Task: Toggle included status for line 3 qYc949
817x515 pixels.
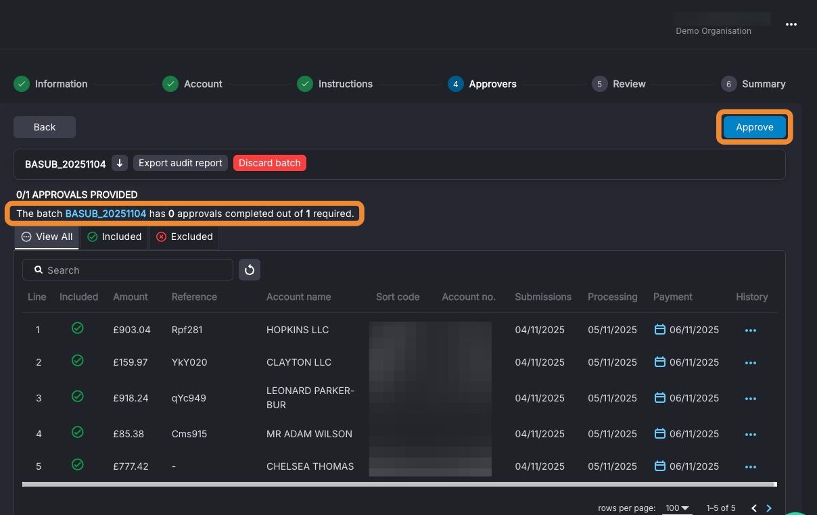Action: (x=78, y=396)
